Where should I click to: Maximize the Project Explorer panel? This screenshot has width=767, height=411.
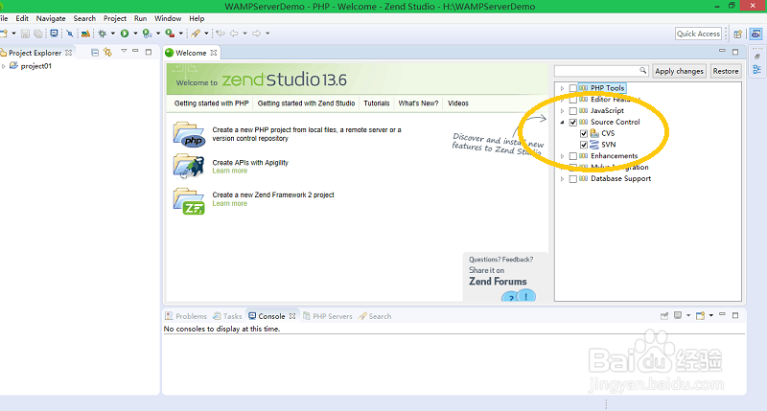point(149,52)
